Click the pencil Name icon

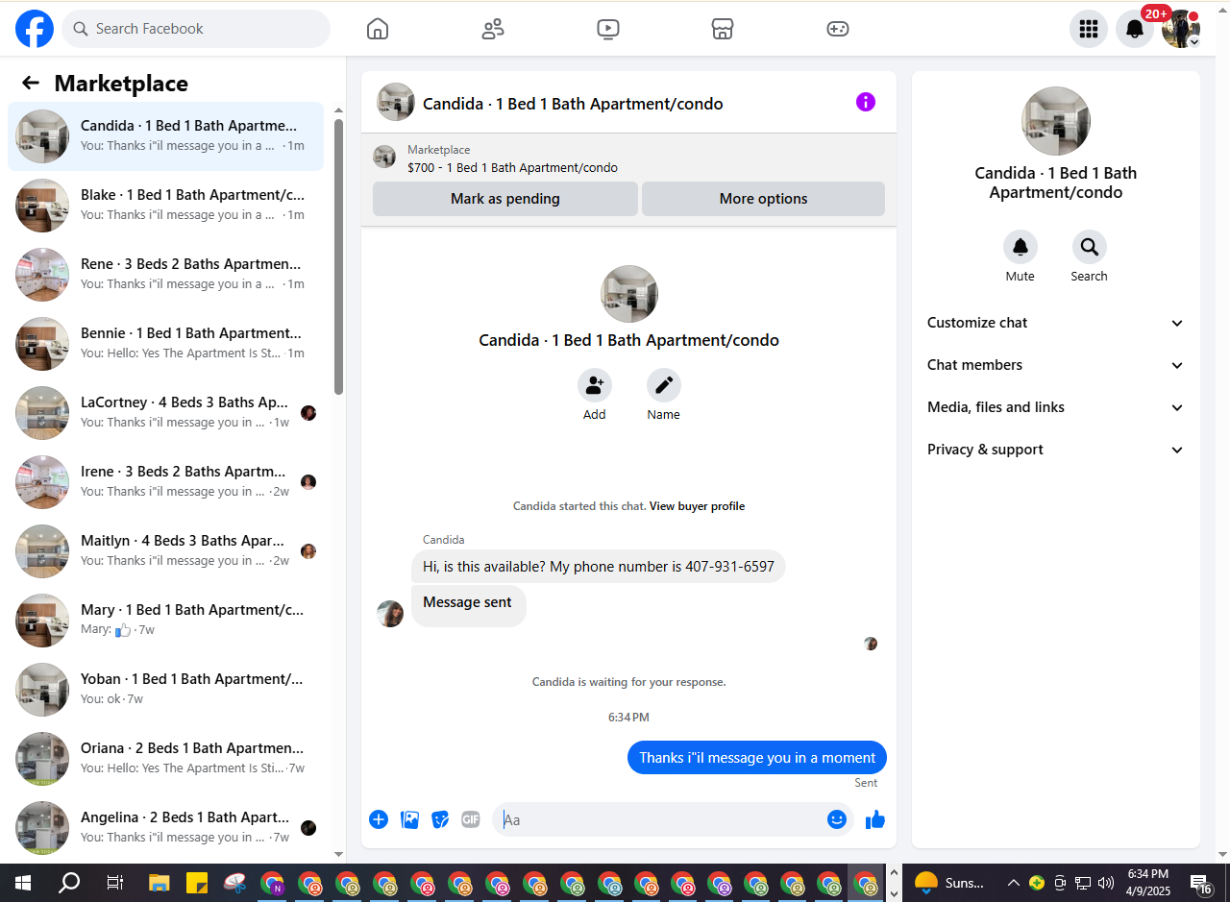(x=664, y=385)
